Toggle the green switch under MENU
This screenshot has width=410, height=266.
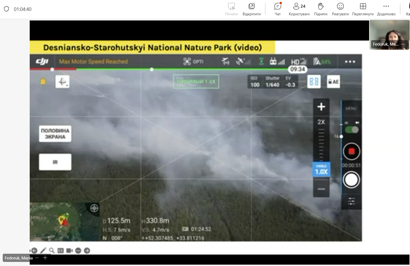pos(352,130)
